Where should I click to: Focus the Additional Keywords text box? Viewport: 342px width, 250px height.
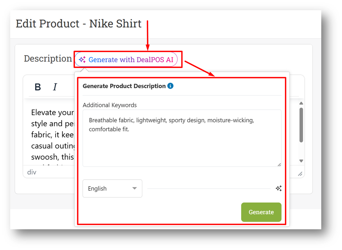[x=182, y=138]
